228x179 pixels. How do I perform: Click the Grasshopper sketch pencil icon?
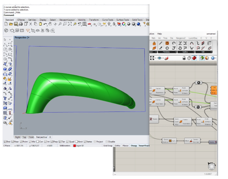tap(166, 58)
